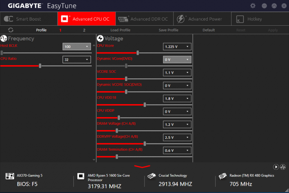Select the Advanced CPU OC tab
289x193 pixels.
click(x=87, y=19)
